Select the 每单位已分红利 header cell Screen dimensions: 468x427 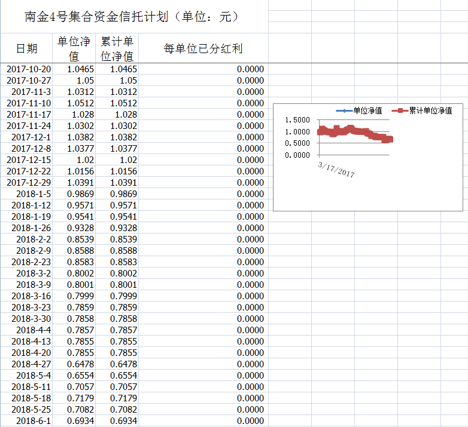(x=203, y=48)
